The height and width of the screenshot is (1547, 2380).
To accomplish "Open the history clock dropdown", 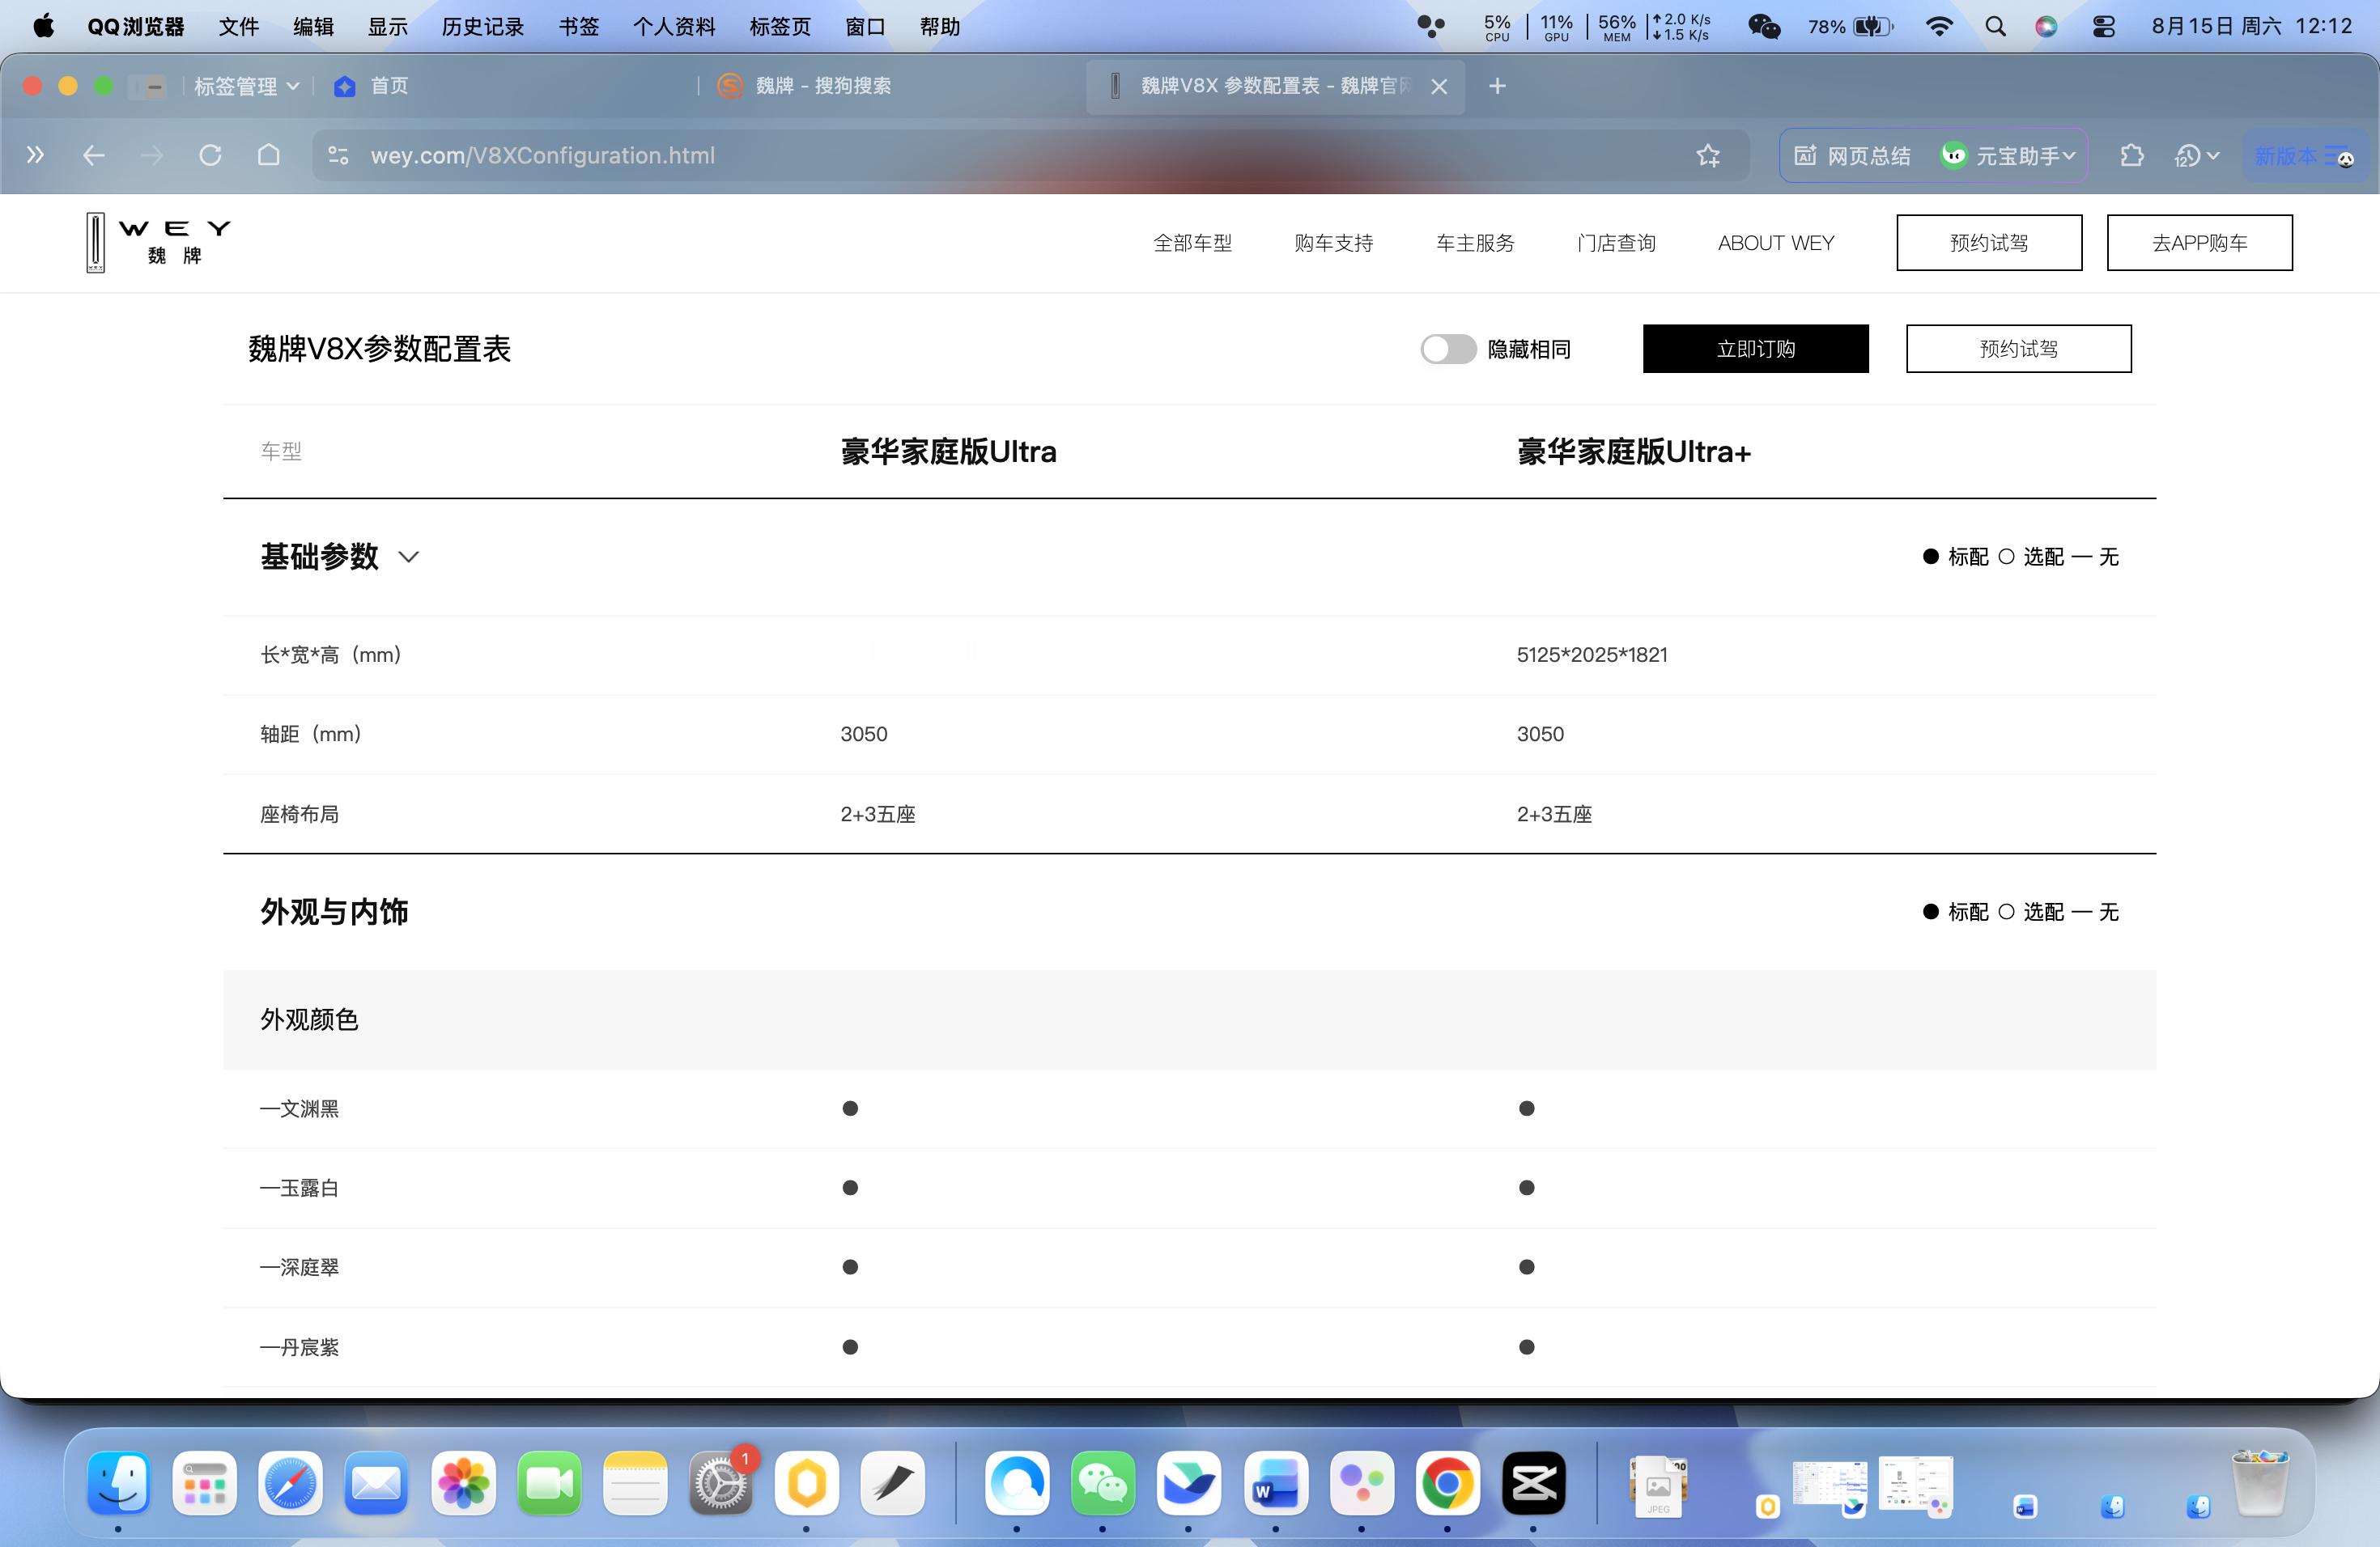I will (2197, 155).
